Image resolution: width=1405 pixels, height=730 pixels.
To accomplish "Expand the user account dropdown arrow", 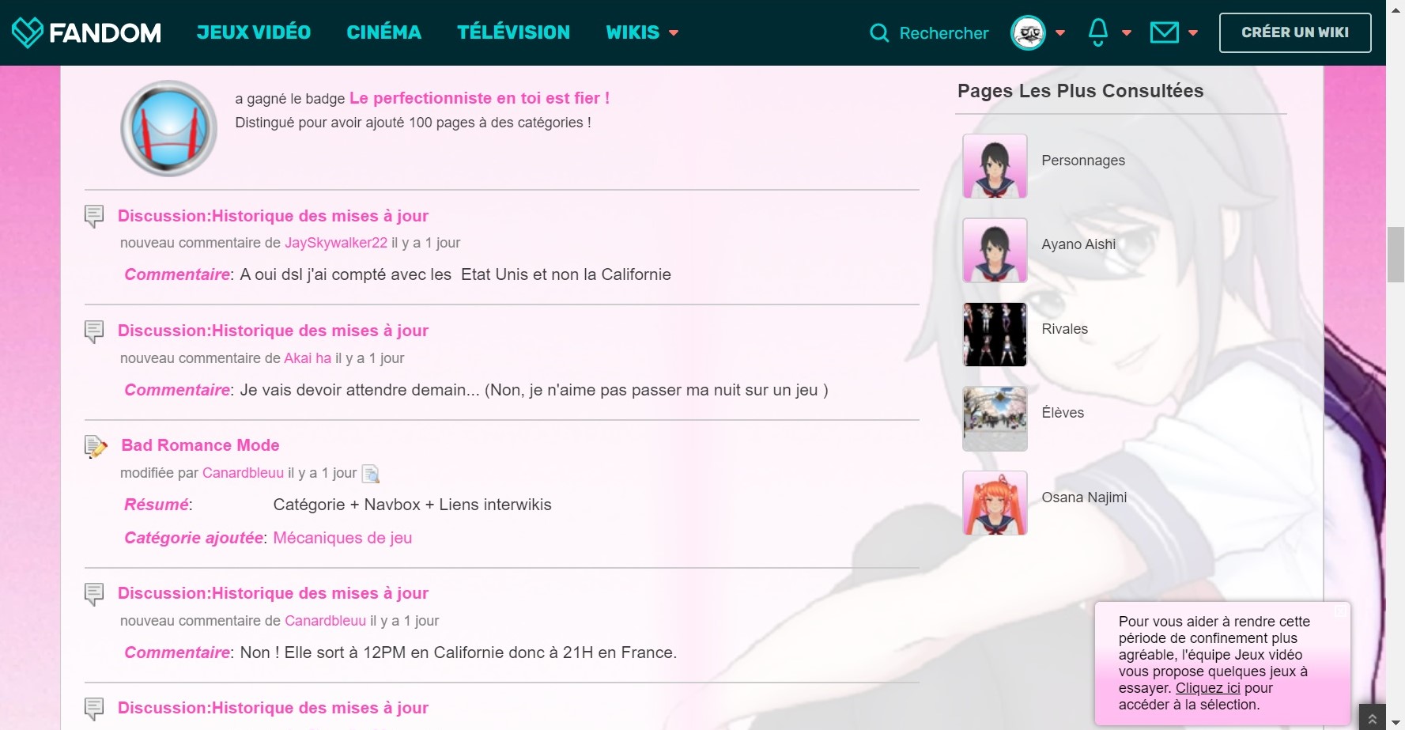I will 1060,33.
